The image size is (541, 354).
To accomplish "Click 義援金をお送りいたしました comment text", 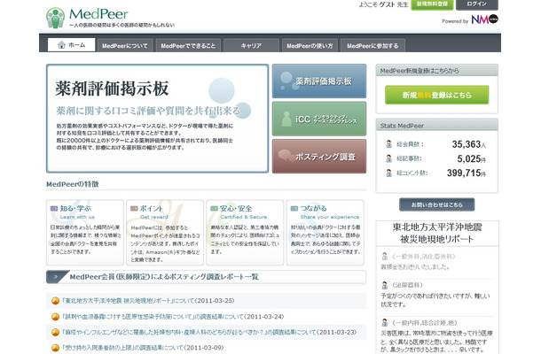I will coord(415,266).
